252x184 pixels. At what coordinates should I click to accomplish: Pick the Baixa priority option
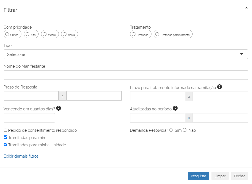point(65,34)
